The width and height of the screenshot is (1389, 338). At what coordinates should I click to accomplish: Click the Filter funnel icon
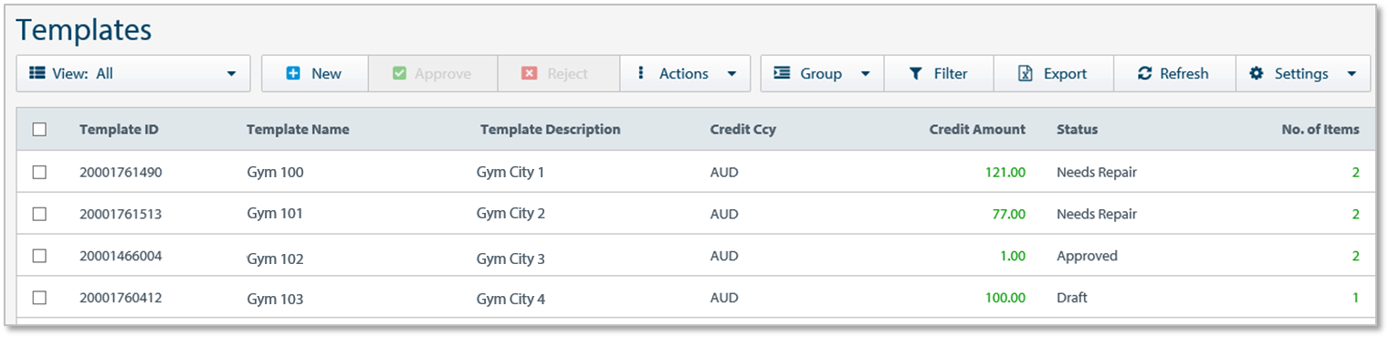pyautogui.click(x=915, y=74)
